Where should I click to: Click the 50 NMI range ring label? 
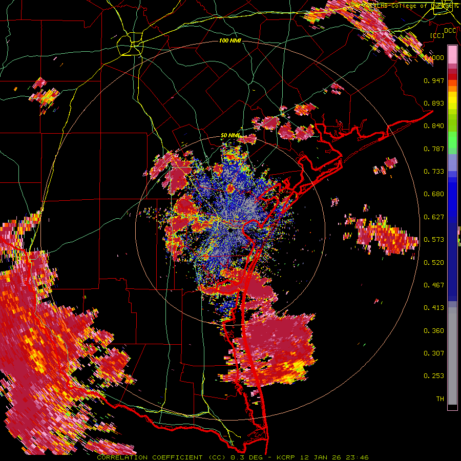tap(230, 136)
